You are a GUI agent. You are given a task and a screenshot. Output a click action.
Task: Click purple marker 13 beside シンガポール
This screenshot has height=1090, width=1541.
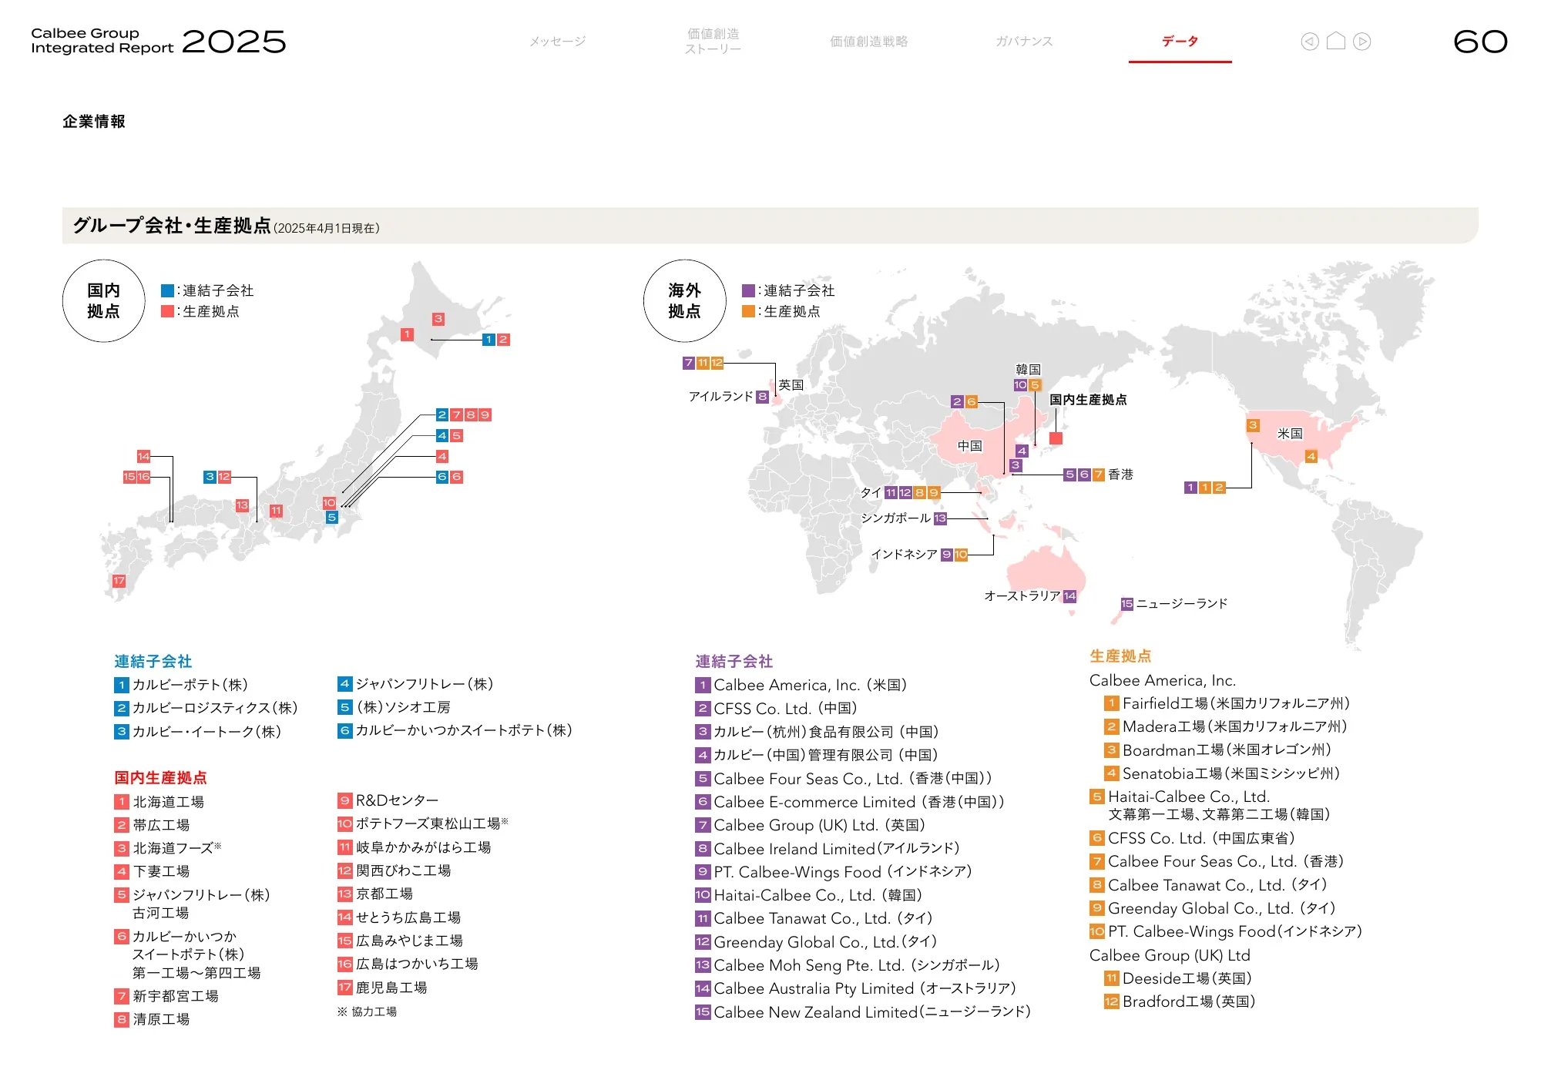click(940, 518)
